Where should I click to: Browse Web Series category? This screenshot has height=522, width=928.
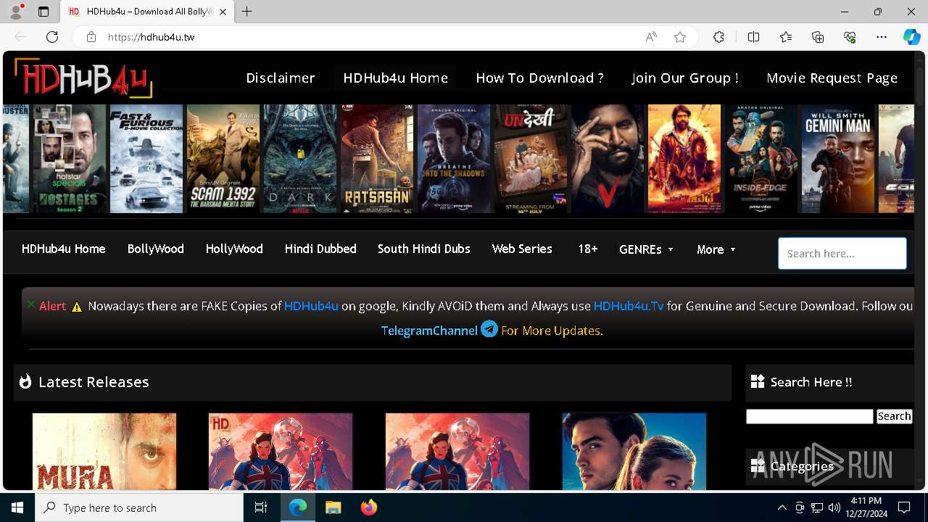pyautogui.click(x=522, y=249)
